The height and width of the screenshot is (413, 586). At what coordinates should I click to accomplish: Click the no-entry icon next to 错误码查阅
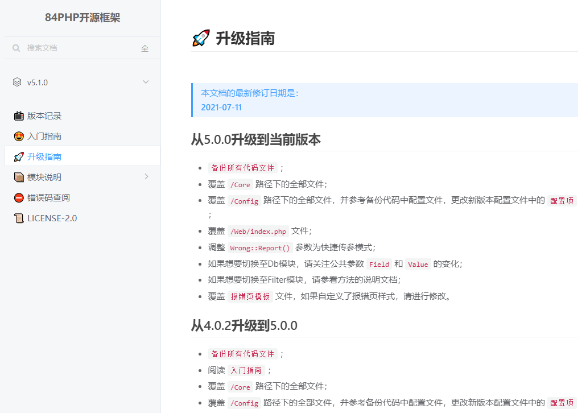tap(19, 197)
